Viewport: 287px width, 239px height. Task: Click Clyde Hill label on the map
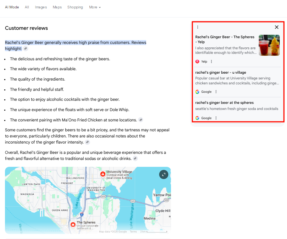click(x=163, y=211)
